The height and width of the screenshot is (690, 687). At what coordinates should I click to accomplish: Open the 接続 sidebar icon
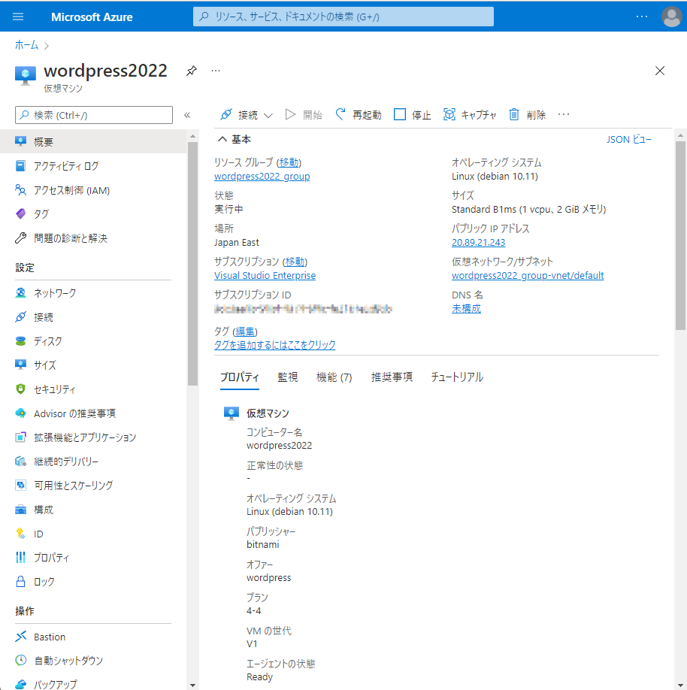click(21, 317)
